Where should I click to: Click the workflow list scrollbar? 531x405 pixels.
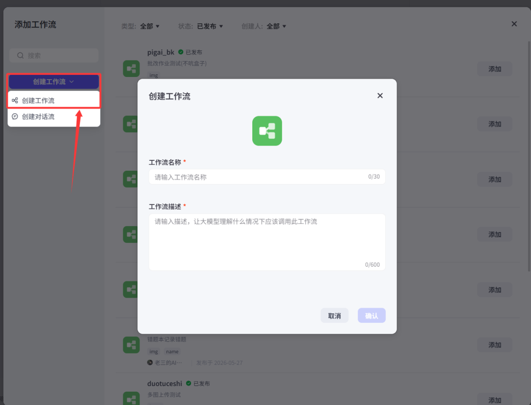(x=529, y=156)
